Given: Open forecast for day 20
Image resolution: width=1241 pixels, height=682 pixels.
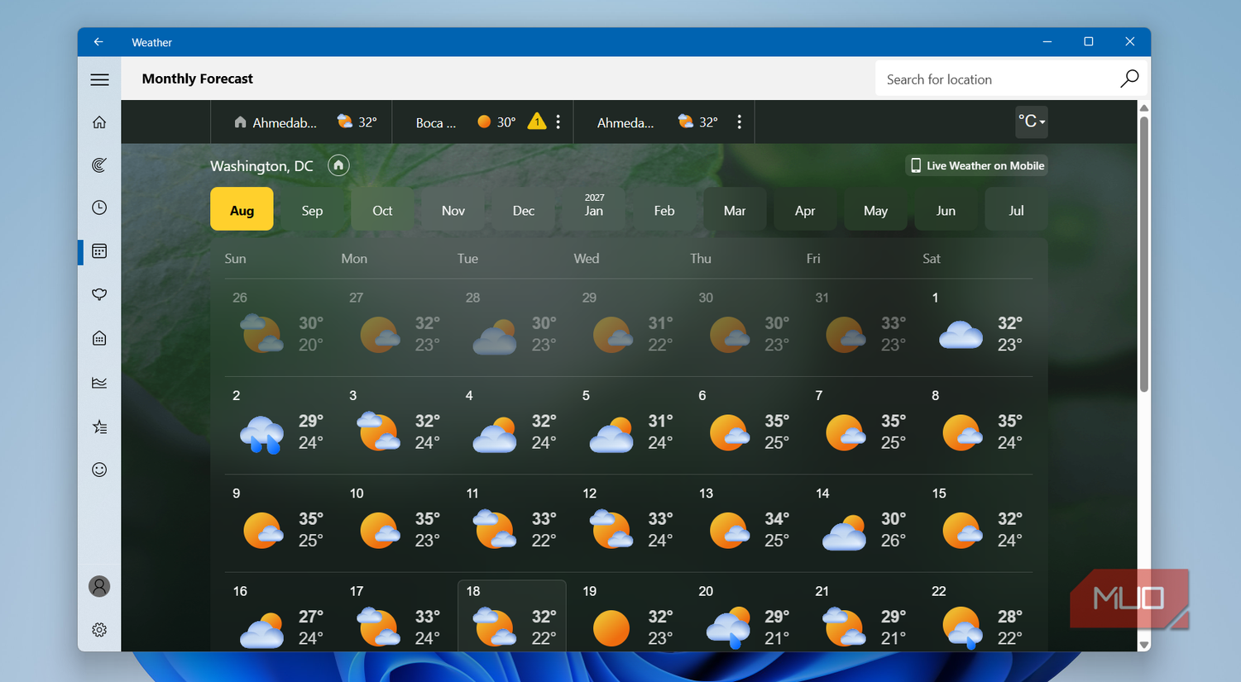Looking at the screenshot, I should click(x=745, y=616).
